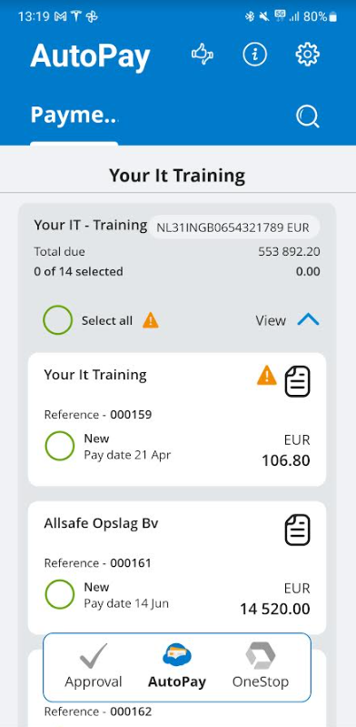Tap the View label to collapse list
This screenshot has width=356, height=727.
pyautogui.click(x=271, y=320)
